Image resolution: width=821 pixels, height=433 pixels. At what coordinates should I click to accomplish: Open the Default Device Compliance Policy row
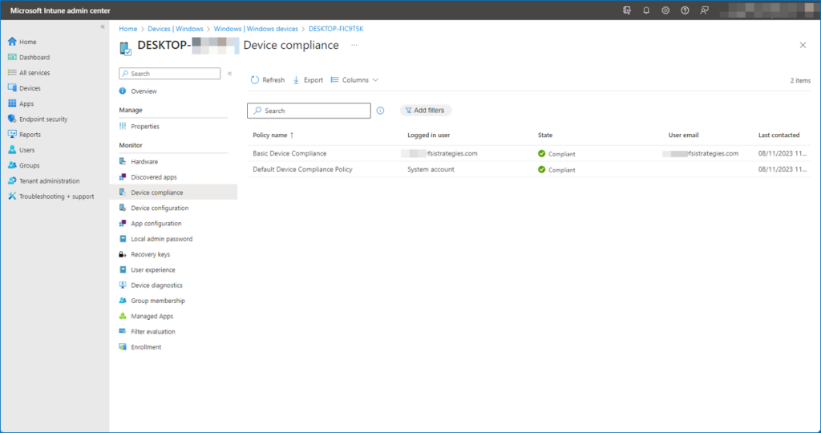(529, 169)
